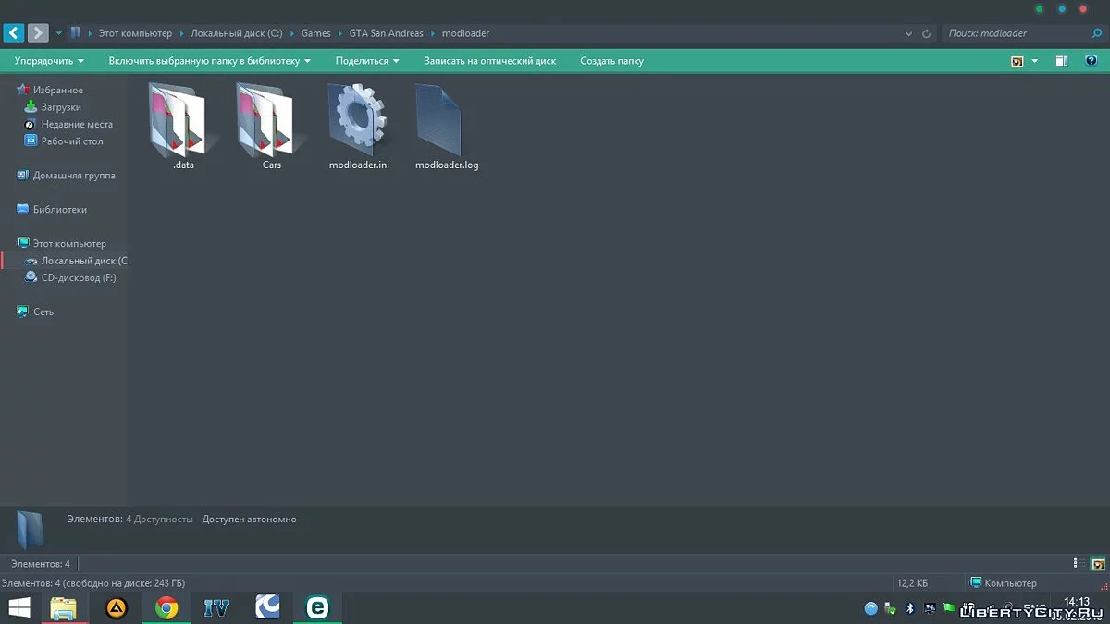This screenshot has height=624, width=1110.
Task: Go to GTA San Andreas in address path
Action: click(386, 33)
